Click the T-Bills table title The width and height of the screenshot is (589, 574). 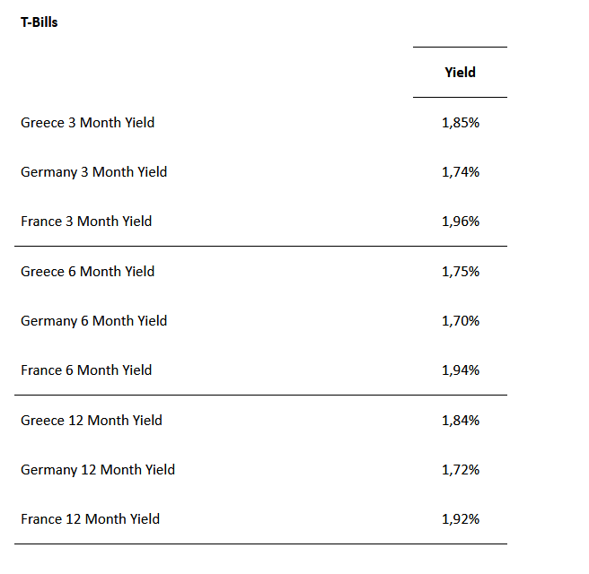point(39,22)
